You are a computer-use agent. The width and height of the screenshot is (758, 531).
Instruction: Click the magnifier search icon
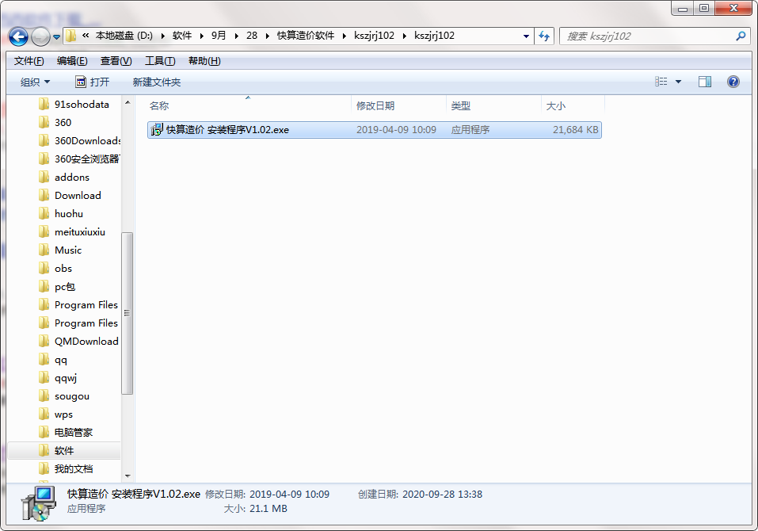(x=741, y=36)
